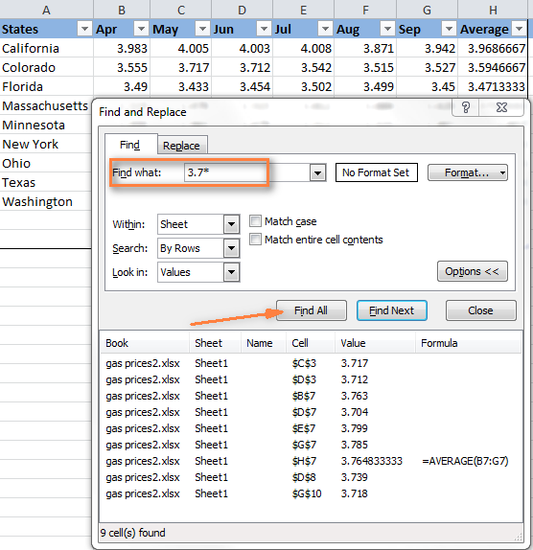The height and width of the screenshot is (550, 533).
Task: Open the May column filter dropdown
Action: point(202,29)
